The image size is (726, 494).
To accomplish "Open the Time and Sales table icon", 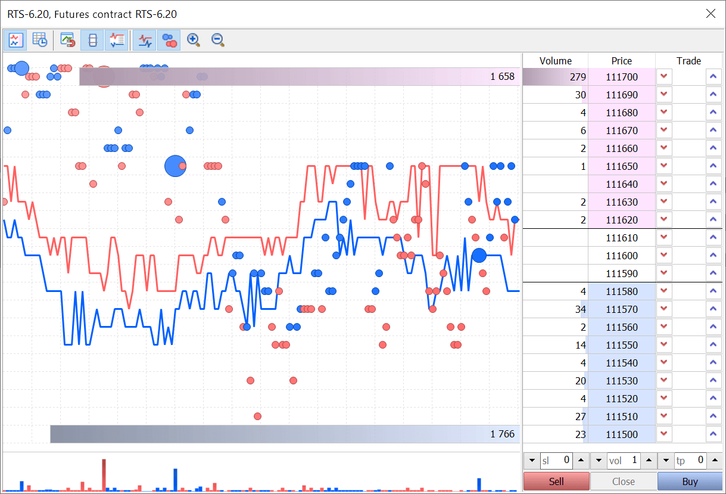I will 40,40.
